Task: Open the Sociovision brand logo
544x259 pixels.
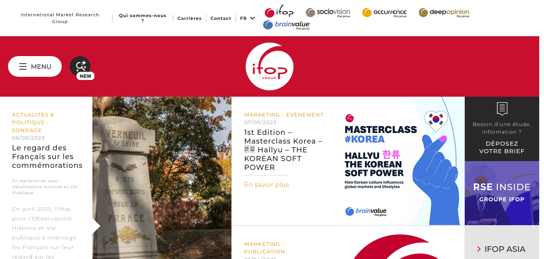Action: point(328,13)
